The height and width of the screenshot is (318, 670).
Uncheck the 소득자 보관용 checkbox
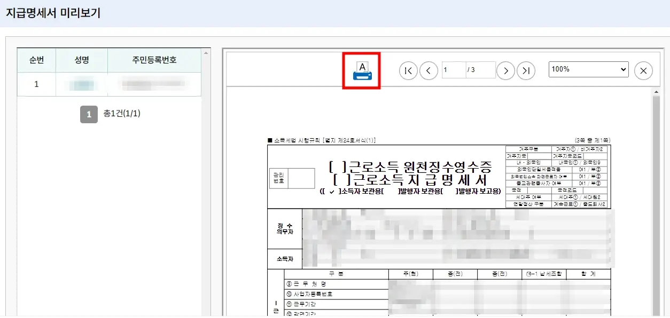[x=331, y=192]
